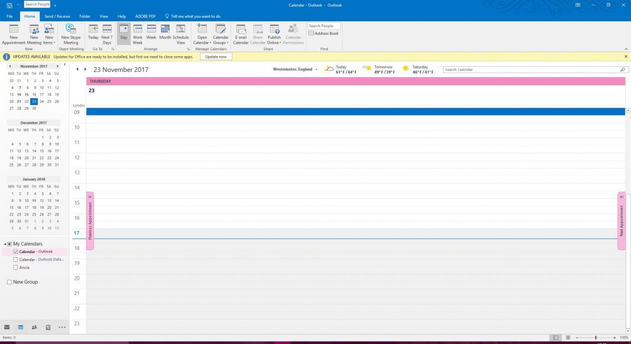Click the Search People box in ribbon
The image size is (631, 344).
tap(324, 26)
